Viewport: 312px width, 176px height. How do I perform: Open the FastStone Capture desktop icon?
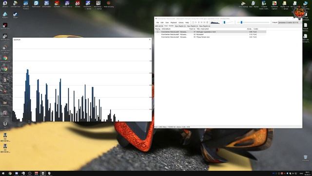pos(274,4)
